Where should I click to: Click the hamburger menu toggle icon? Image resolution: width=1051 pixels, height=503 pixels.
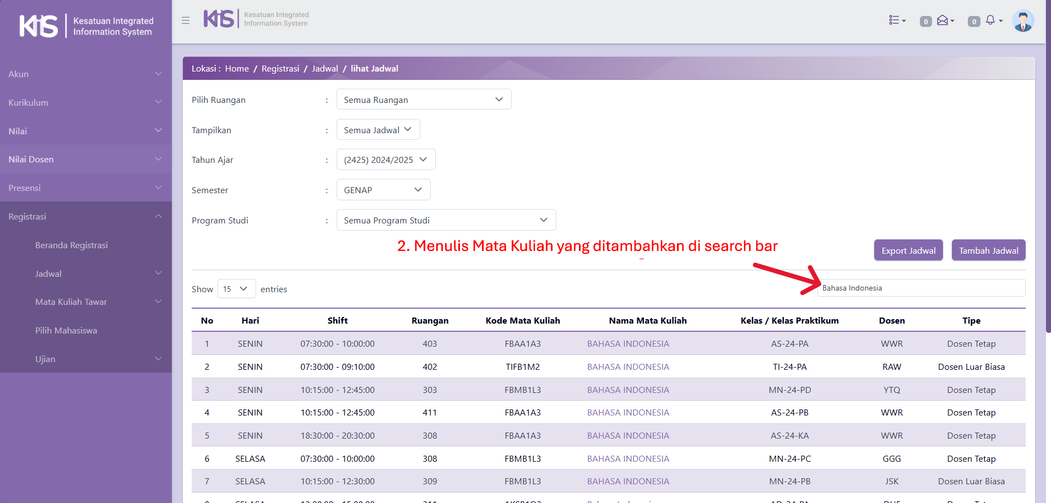[186, 20]
